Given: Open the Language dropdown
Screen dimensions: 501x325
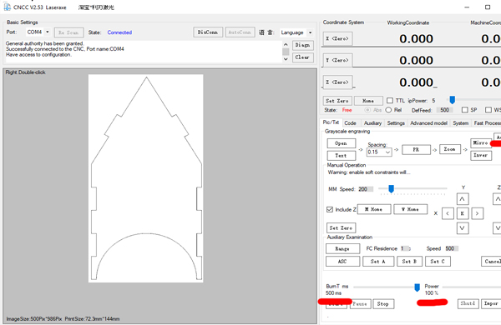Looking at the screenshot, I should (310, 32).
